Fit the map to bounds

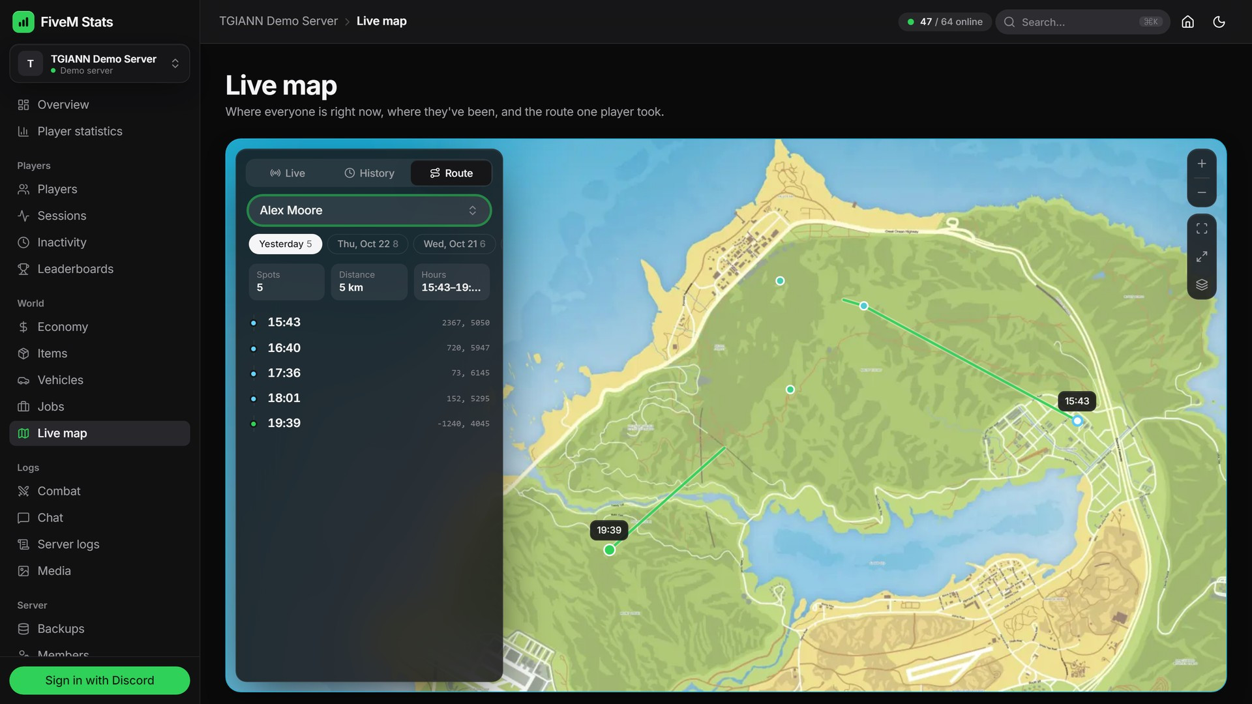[1201, 229]
